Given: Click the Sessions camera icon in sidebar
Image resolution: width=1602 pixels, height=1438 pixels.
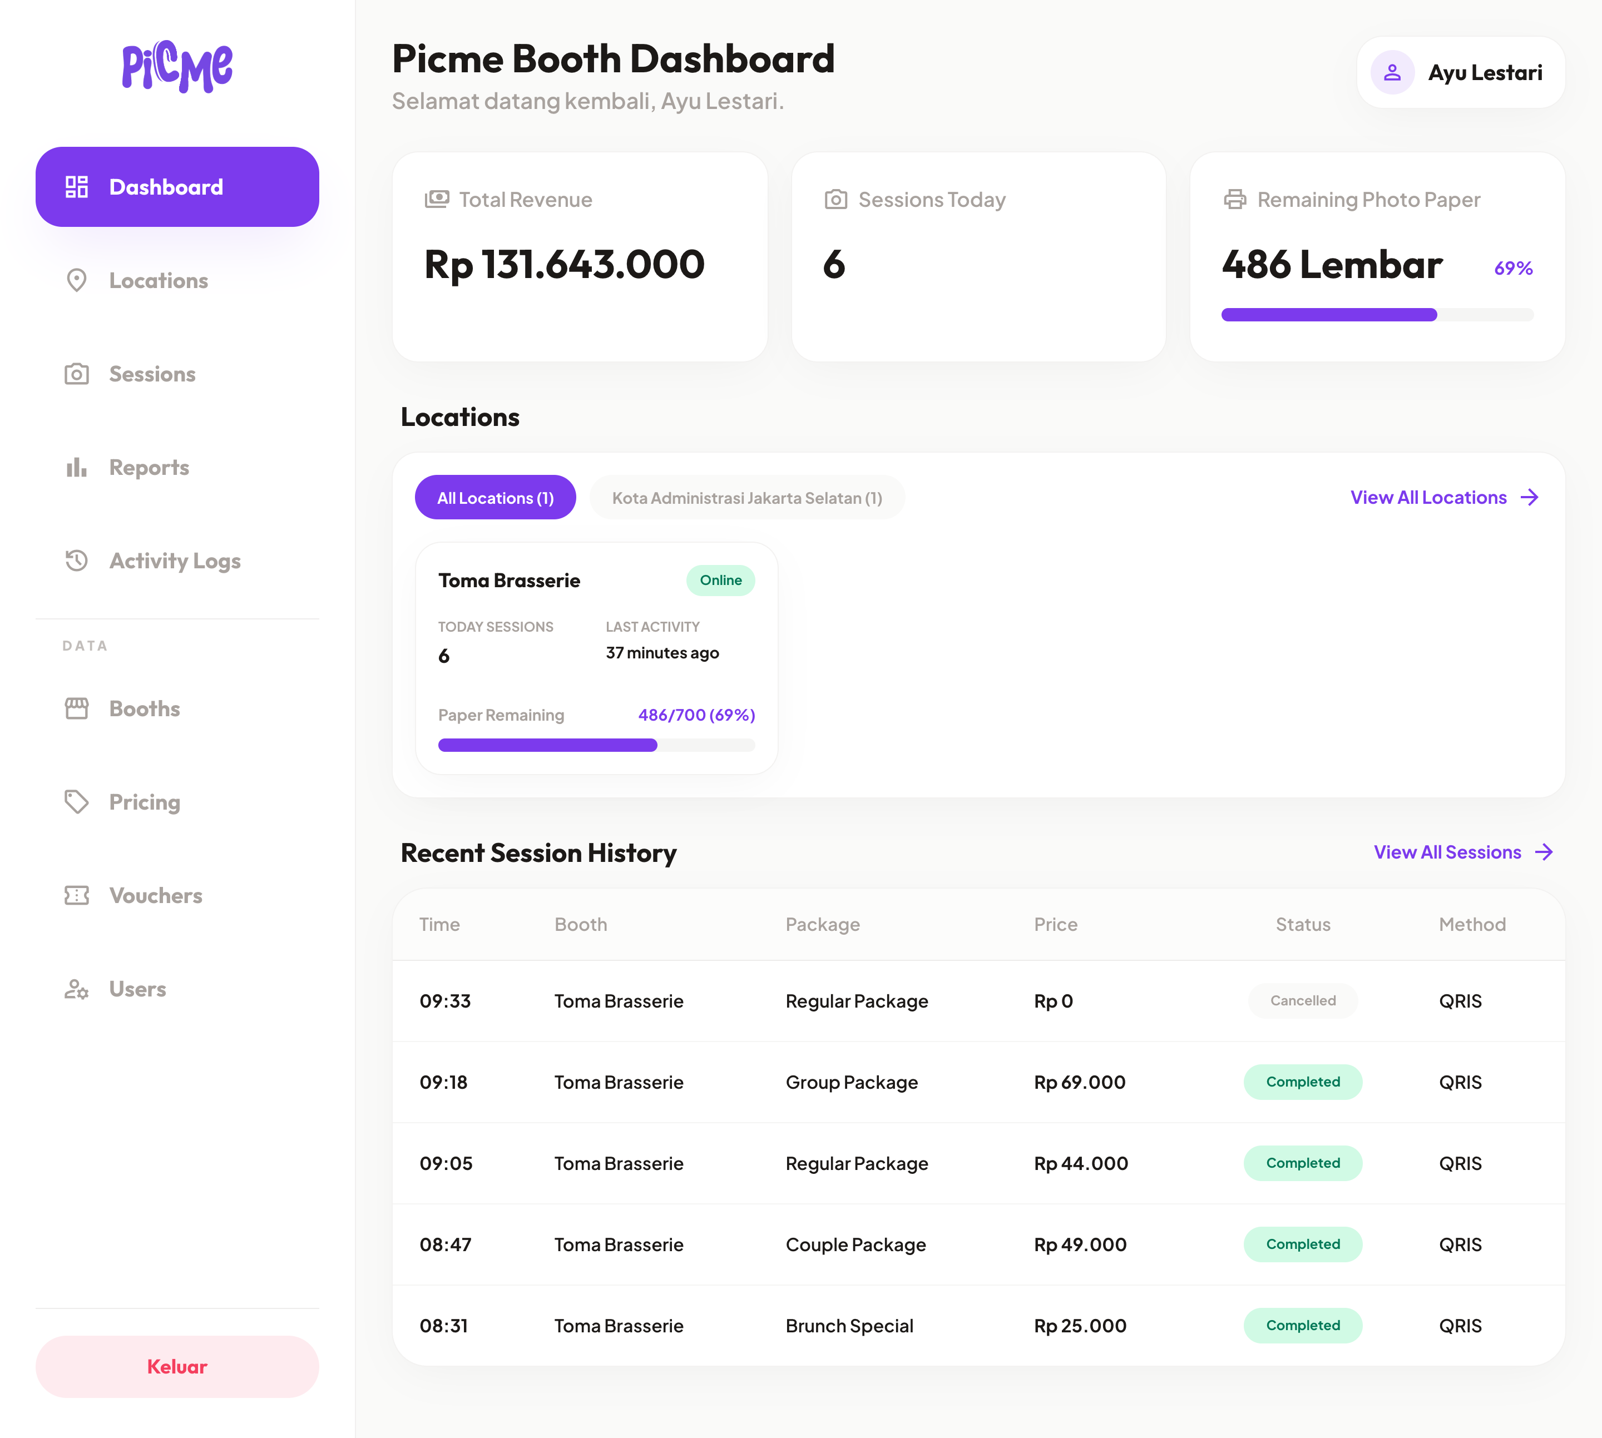Looking at the screenshot, I should (x=77, y=374).
